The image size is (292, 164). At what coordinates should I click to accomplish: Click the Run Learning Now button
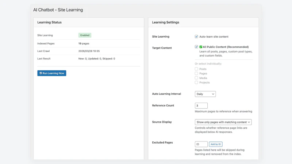[51, 73]
